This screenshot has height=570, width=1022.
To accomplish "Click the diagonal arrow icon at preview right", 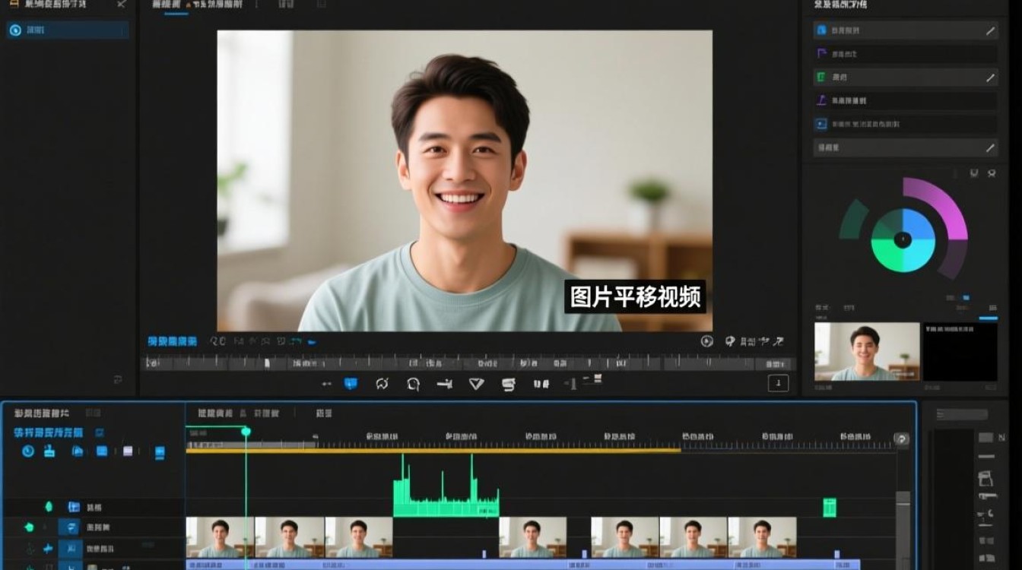I will click(x=778, y=342).
